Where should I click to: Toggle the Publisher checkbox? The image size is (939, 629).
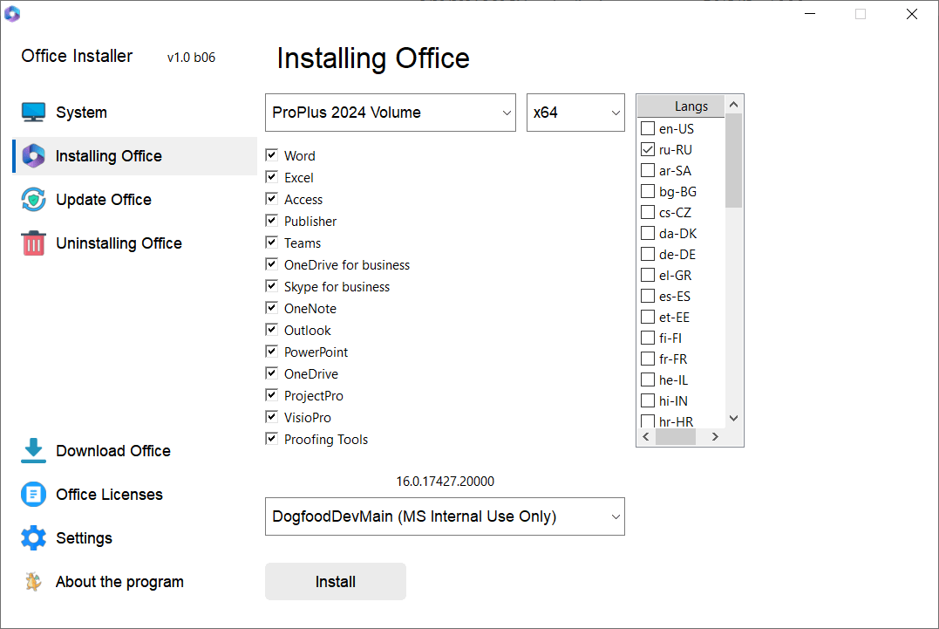(x=271, y=221)
